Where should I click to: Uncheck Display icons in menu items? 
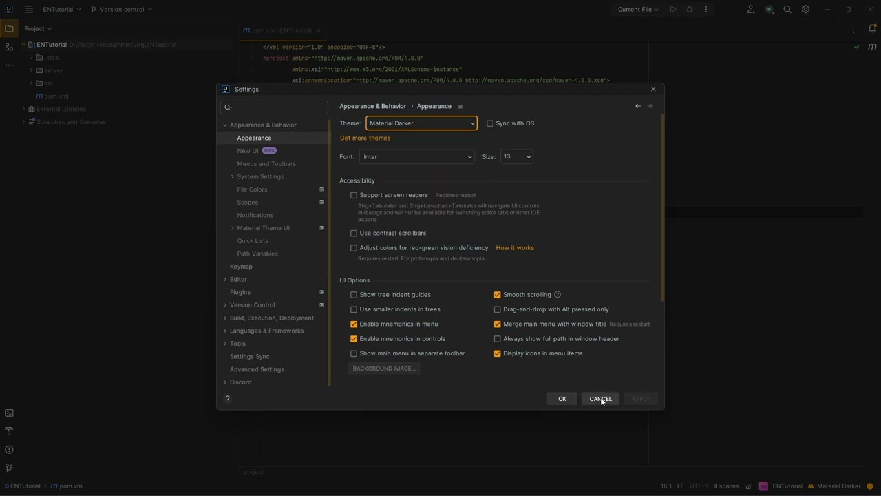tap(497, 354)
